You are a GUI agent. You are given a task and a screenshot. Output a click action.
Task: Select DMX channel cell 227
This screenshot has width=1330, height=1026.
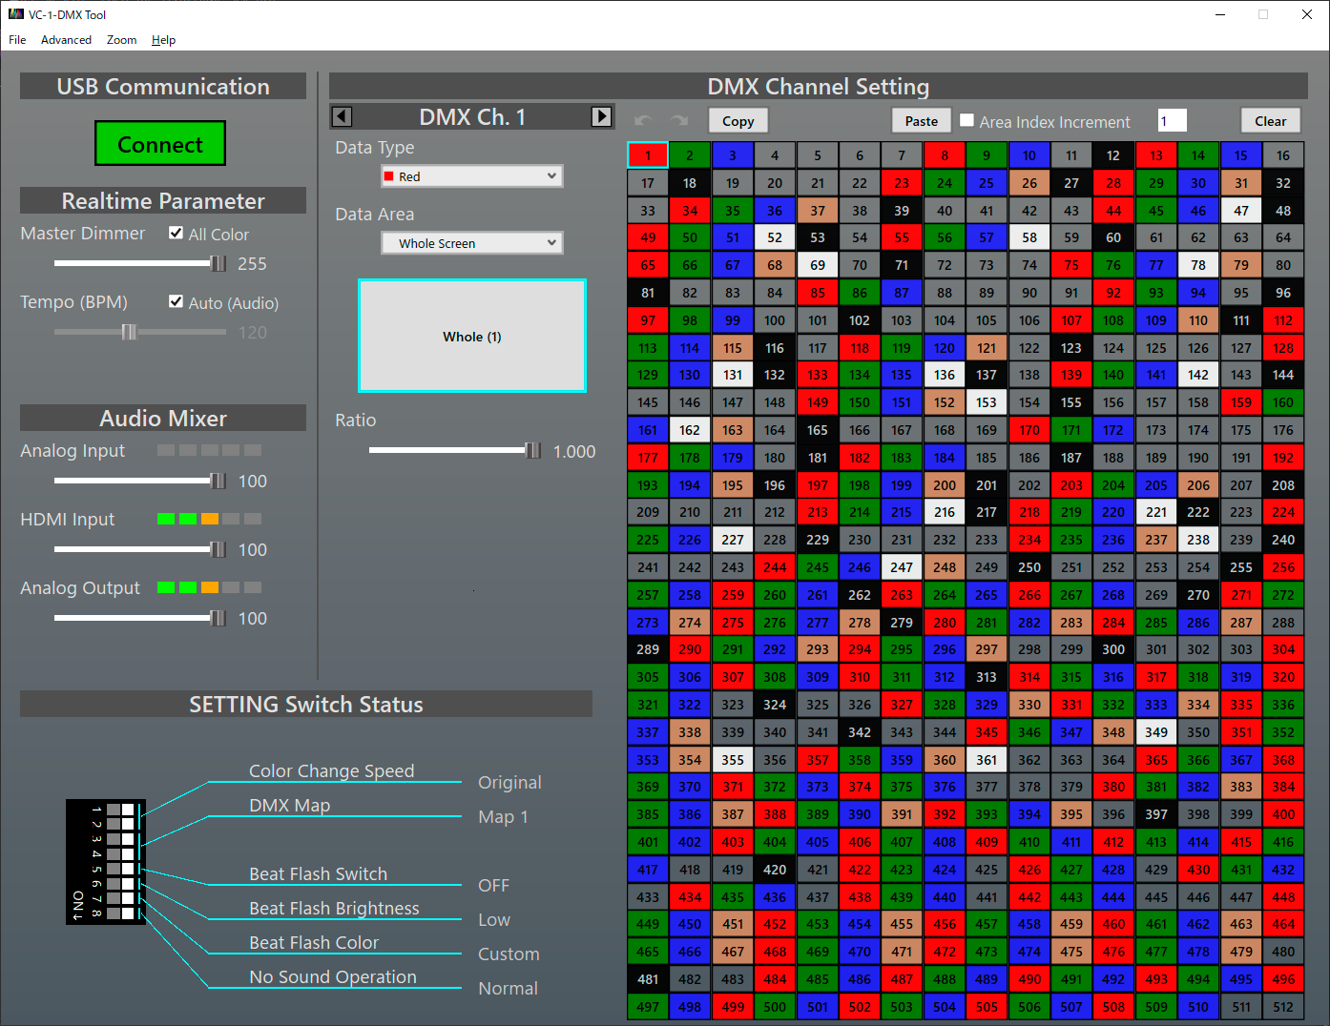(733, 540)
